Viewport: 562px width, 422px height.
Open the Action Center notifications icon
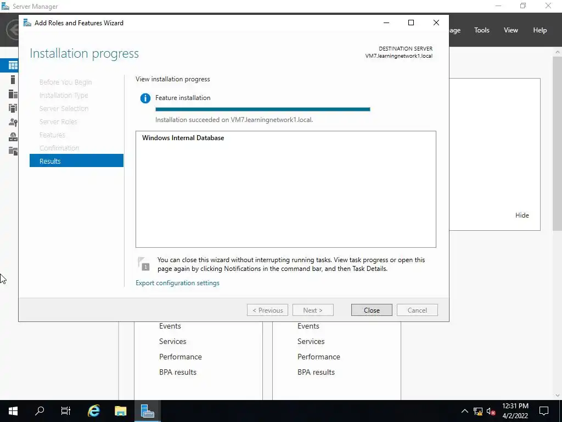pos(544,411)
